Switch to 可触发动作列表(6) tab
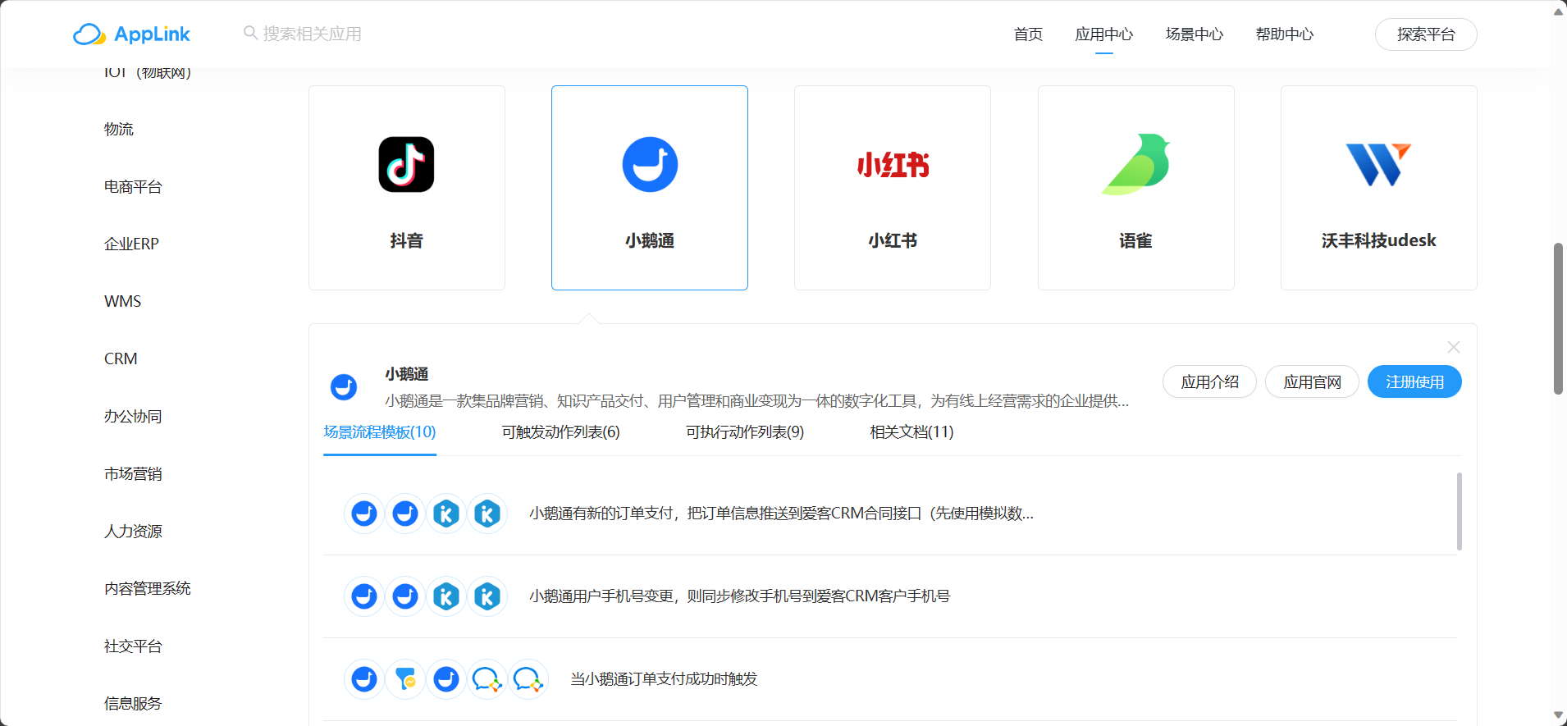This screenshot has height=726, width=1567. pos(561,431)
